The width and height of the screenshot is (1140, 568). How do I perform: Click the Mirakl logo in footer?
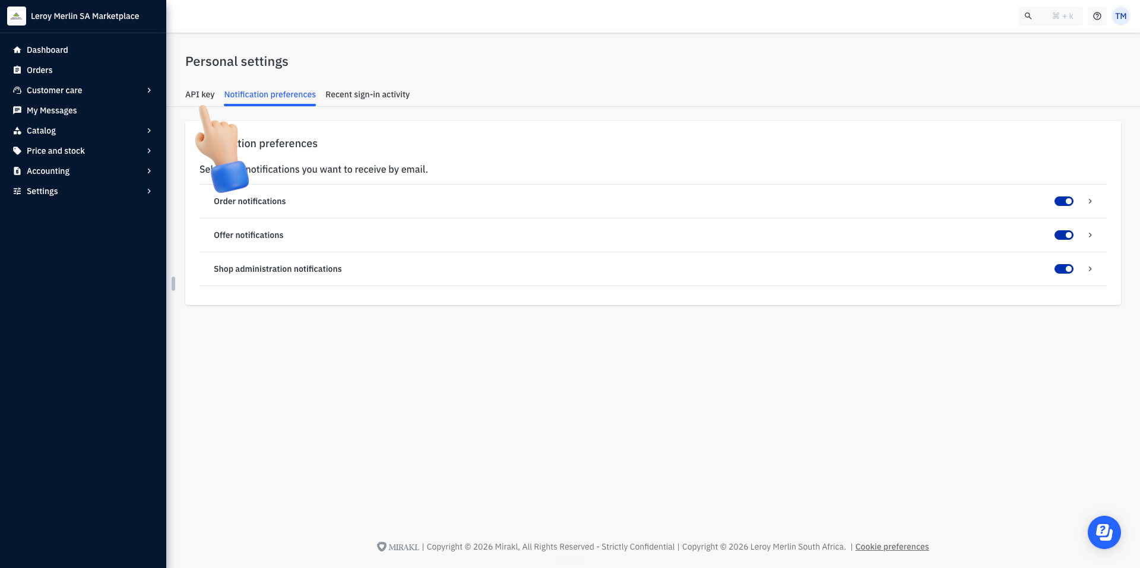pos(398,547)
